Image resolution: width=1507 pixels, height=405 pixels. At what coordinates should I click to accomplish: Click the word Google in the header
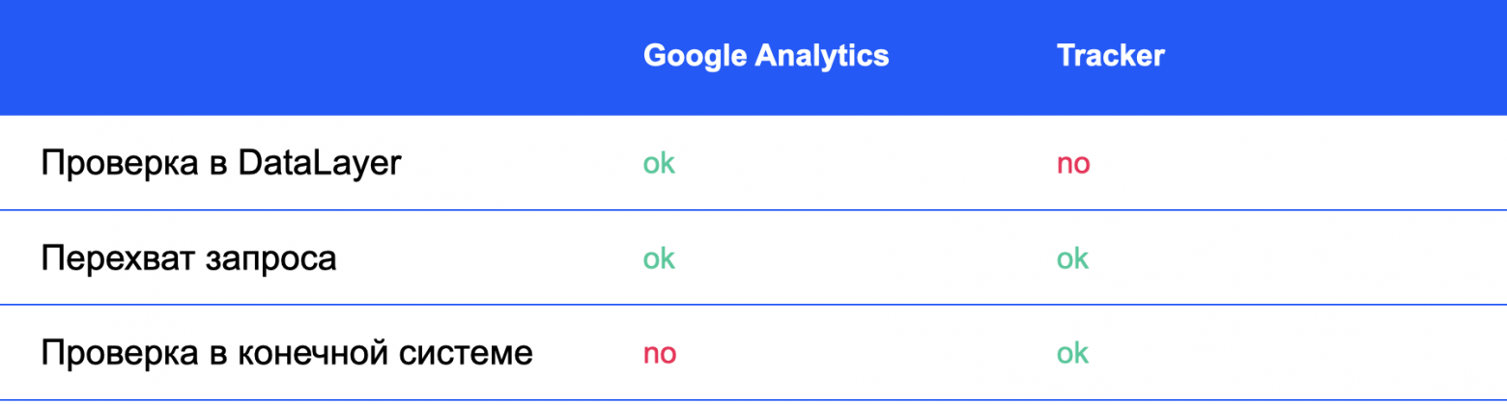695,56
